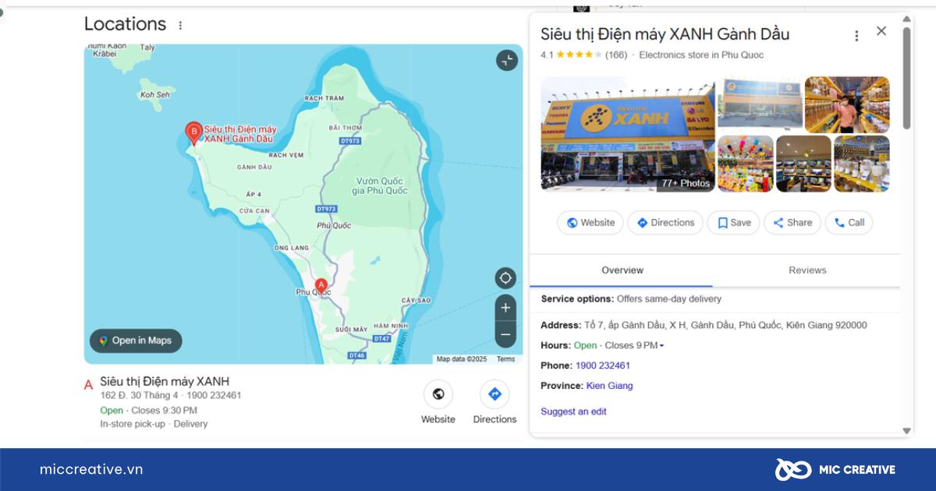Center map on my location

(x=505, y=277)
